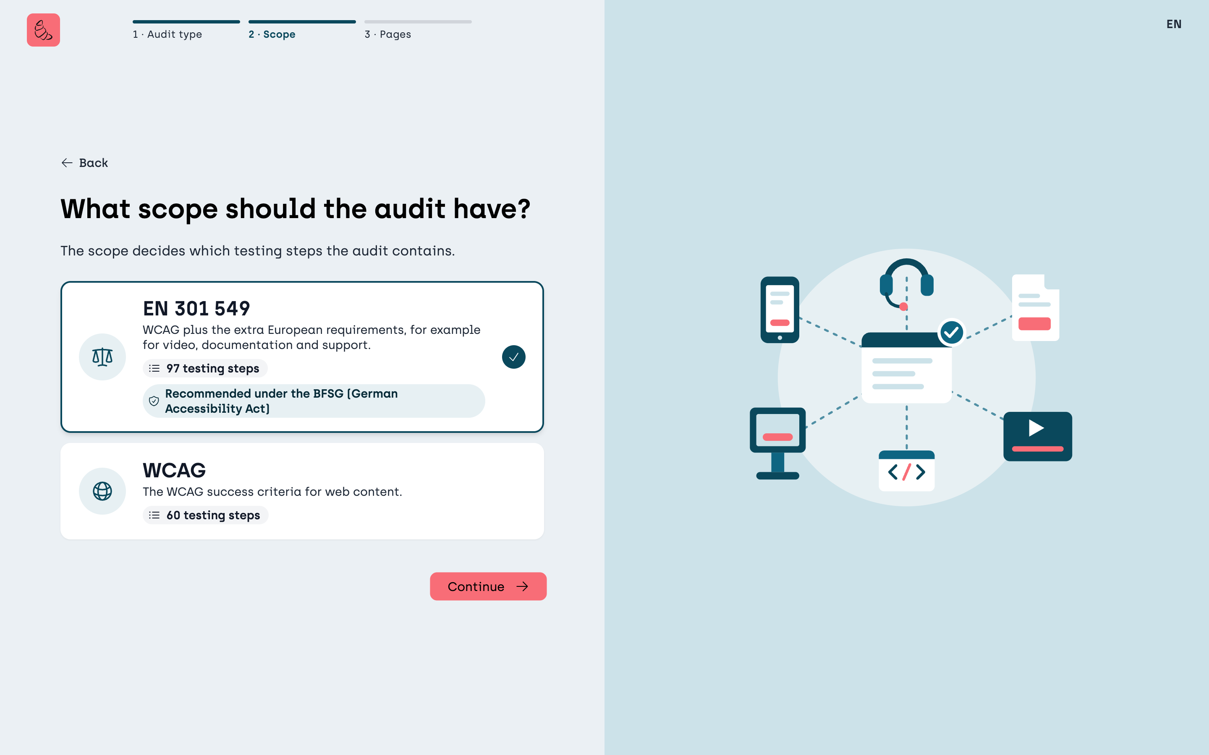Click the text 'The WCAG success criteria for web content.'
The image size is (1209, 755).
272,492
